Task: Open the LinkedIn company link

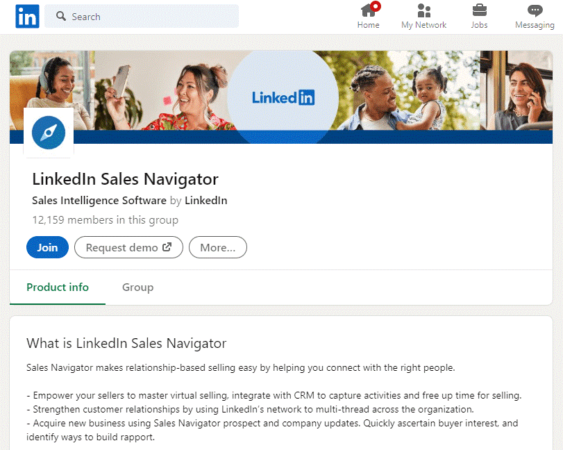Action: point(204,200)
